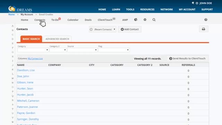
Task: Open the RESOURCES main menu
Action: click(147, 9)
